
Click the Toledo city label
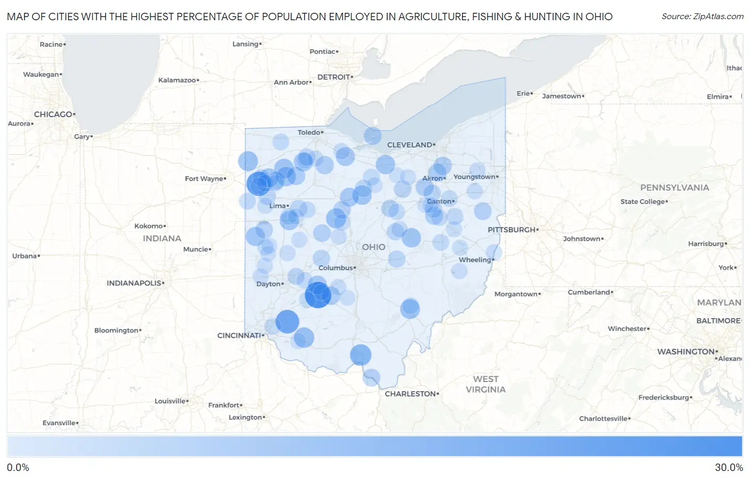[309, 132]
